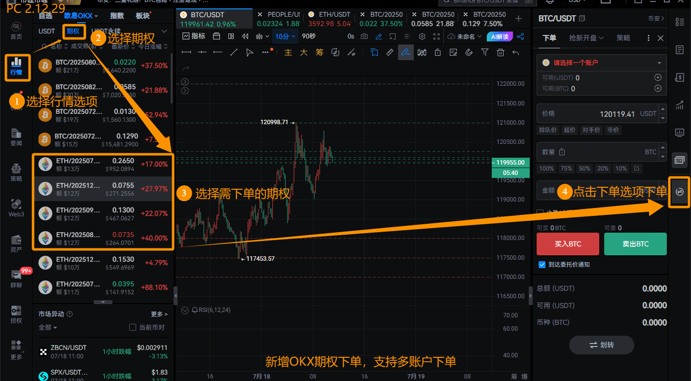Expand the RSI indicator pane toggle
Viewport: 691px width, 381px height.
(x=185, y=310)
